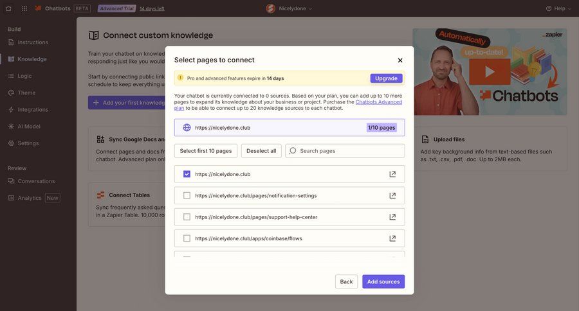Open Instructions in sidebar
Screen dimensions: 579x311
33,42
